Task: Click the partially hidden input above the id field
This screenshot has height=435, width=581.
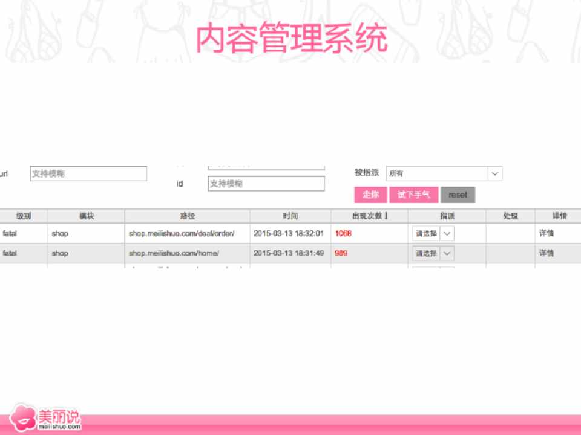Action: click(x=266, y=166)
